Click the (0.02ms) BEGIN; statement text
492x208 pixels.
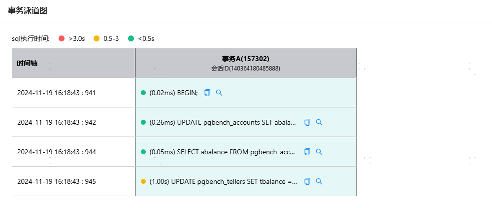coord(173,93)
